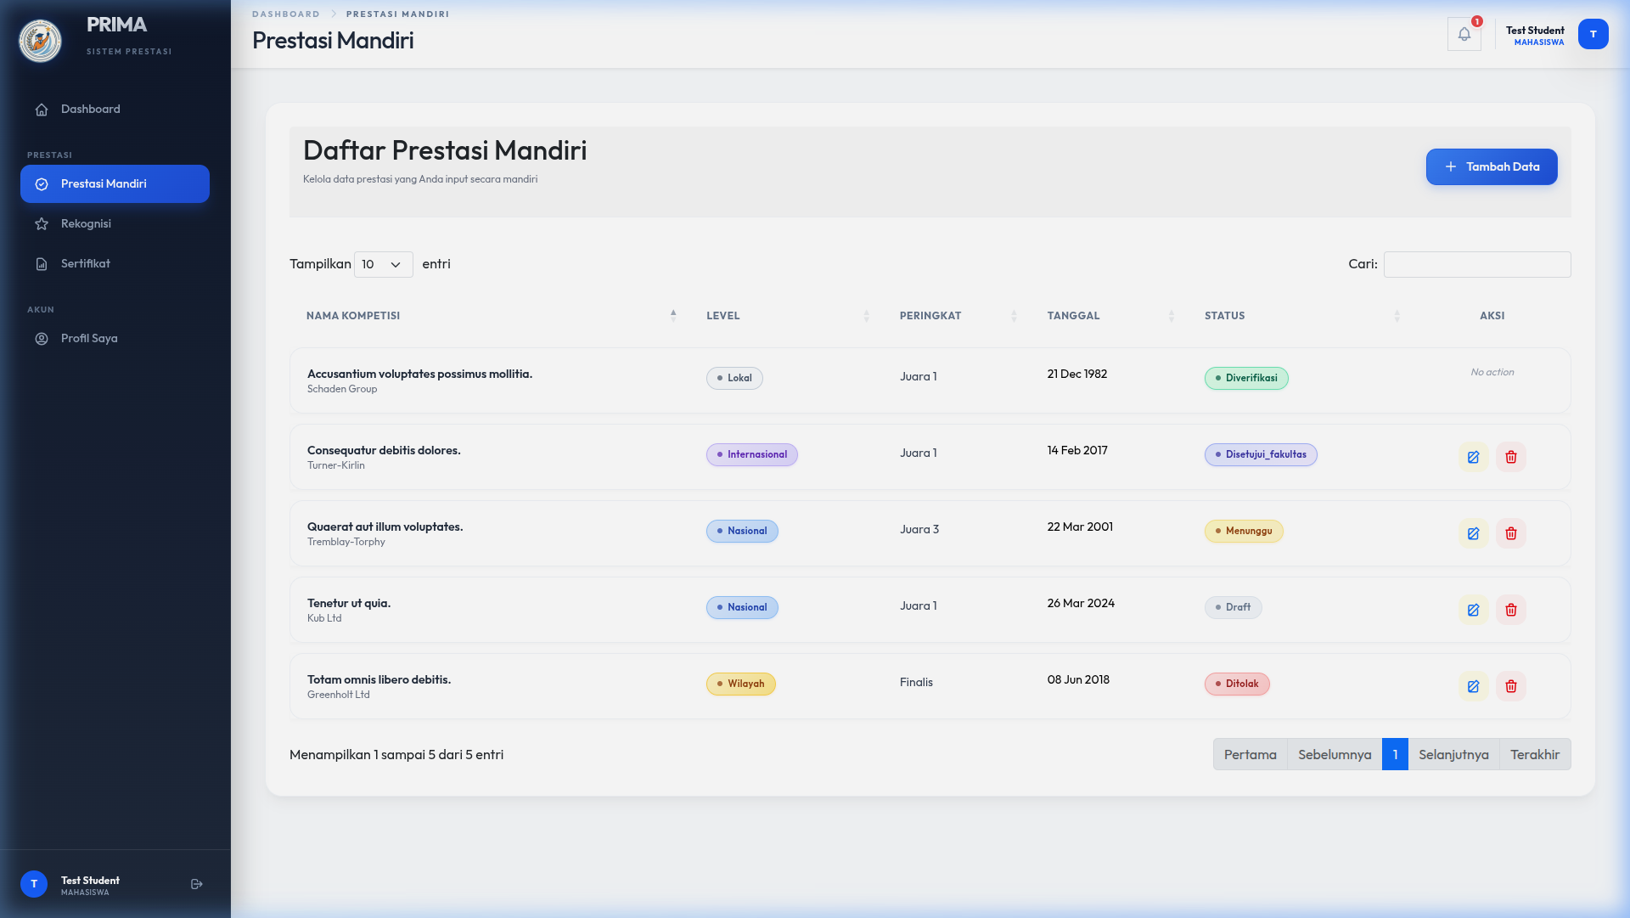Delete the Consequatur debitis dolores entry
The image size is (1630, 918).
1510,457
